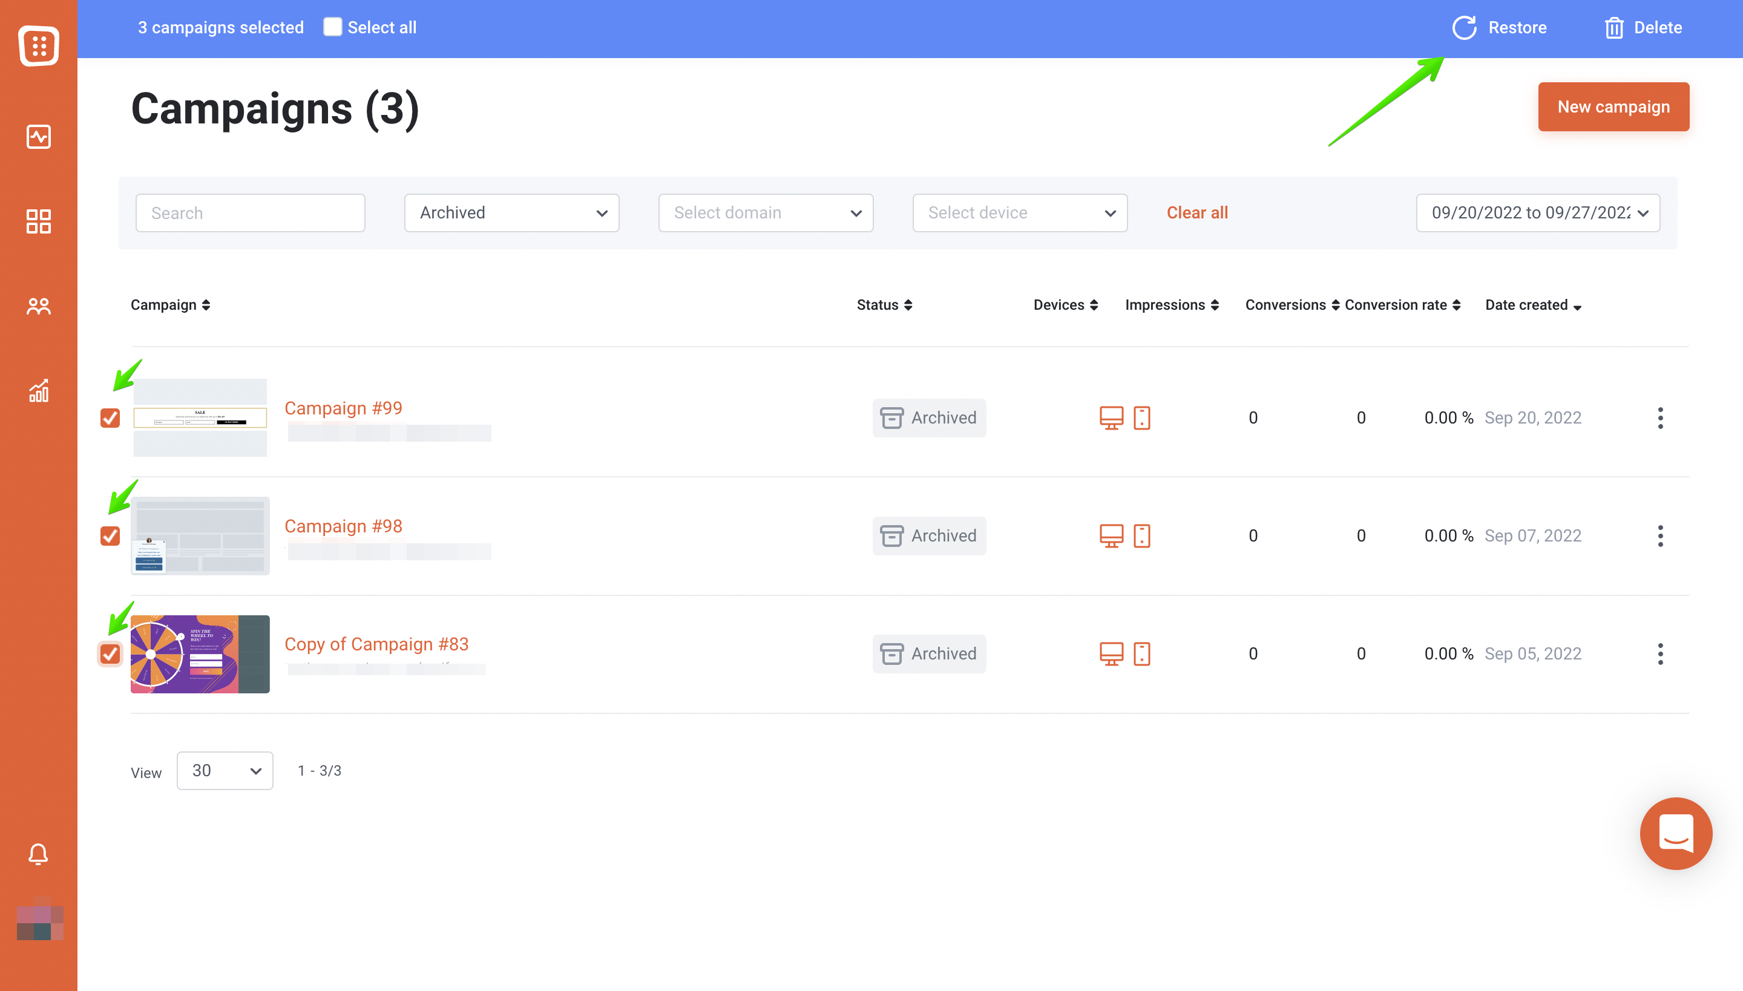
Task: Open the growth chart sidebar icon
Action: 38,391
